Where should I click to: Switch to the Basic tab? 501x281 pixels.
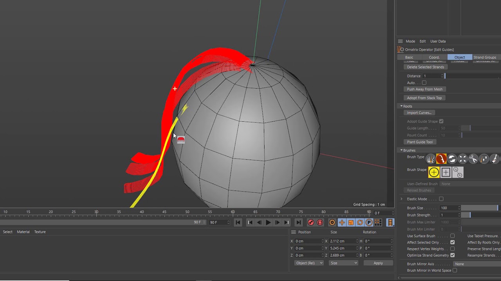pos(409,57)
